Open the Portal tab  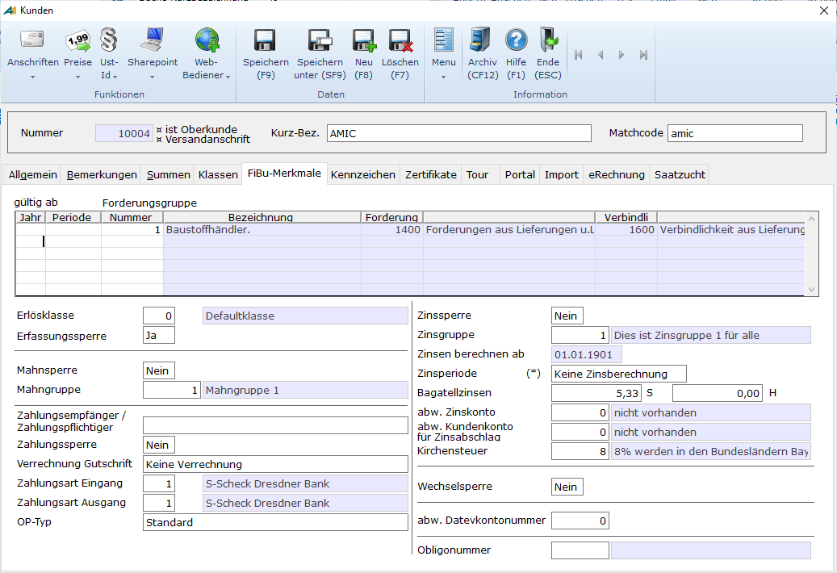point(520,175)
